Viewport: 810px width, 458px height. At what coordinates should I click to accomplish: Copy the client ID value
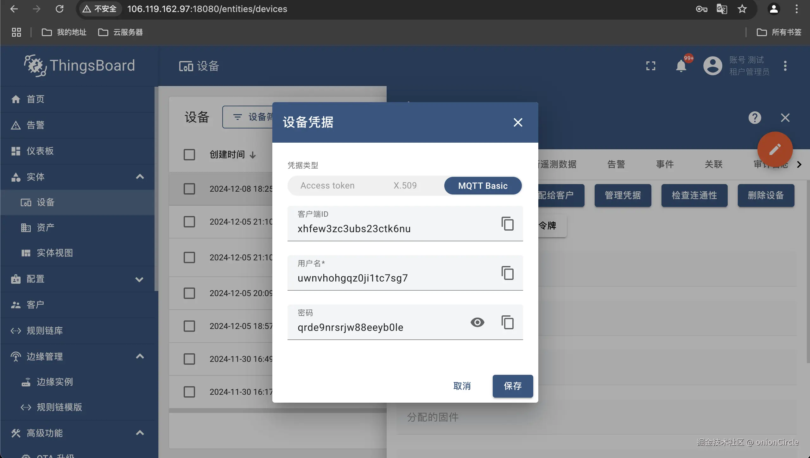[x=507, y=224]
